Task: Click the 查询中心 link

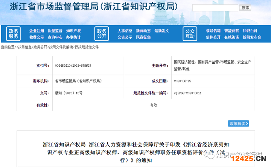Action: click(55, 37)
